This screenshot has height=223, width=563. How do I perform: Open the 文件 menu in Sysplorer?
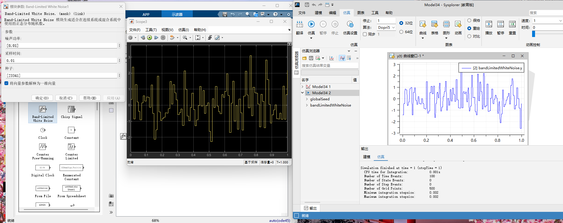coord(302,13)
